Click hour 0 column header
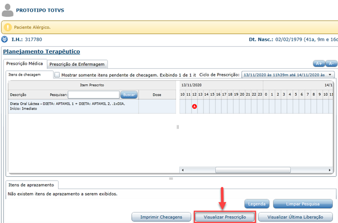338x223 pixels. [266, 94]
